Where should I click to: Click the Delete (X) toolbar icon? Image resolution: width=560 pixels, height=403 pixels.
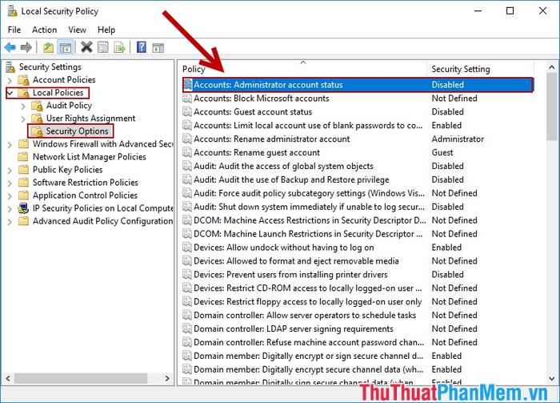(86, 47)
